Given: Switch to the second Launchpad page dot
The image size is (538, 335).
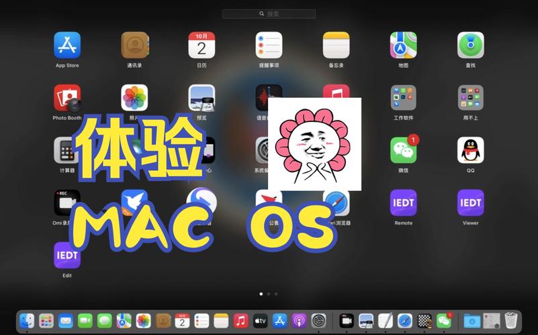Looking at the screenshot, I should 269,294.
